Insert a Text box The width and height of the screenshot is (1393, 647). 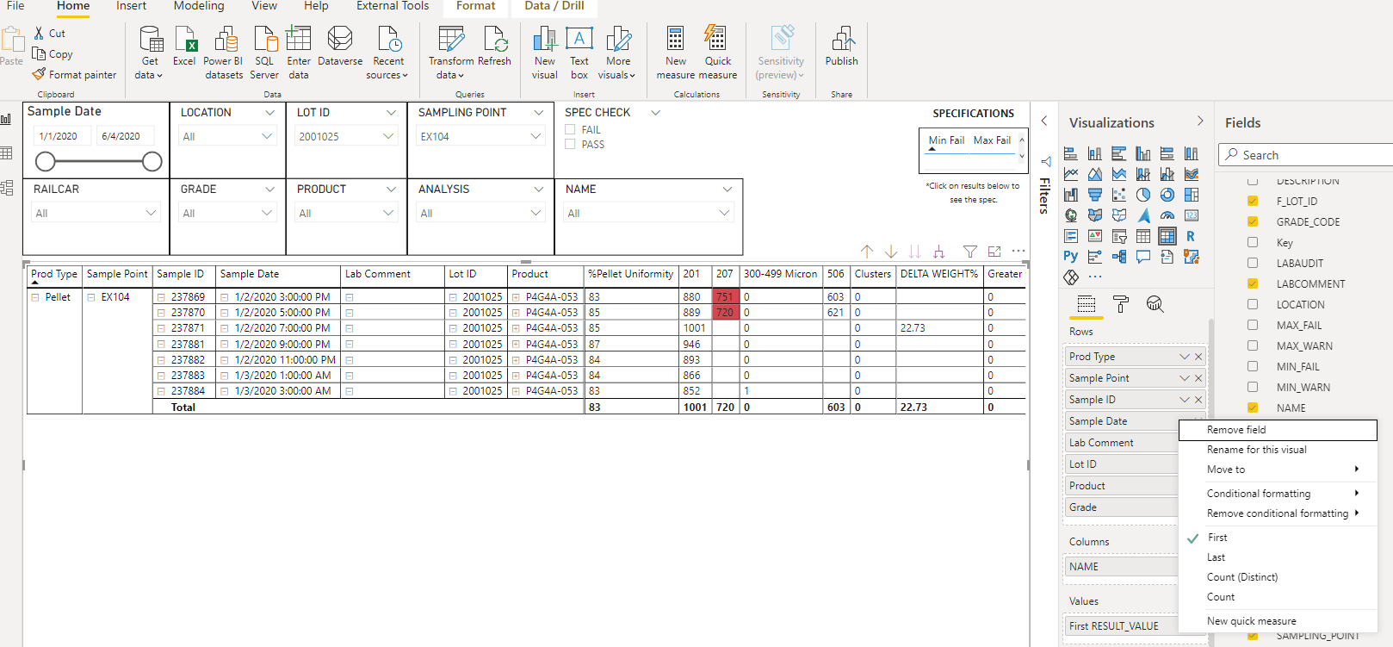(579, 53)
